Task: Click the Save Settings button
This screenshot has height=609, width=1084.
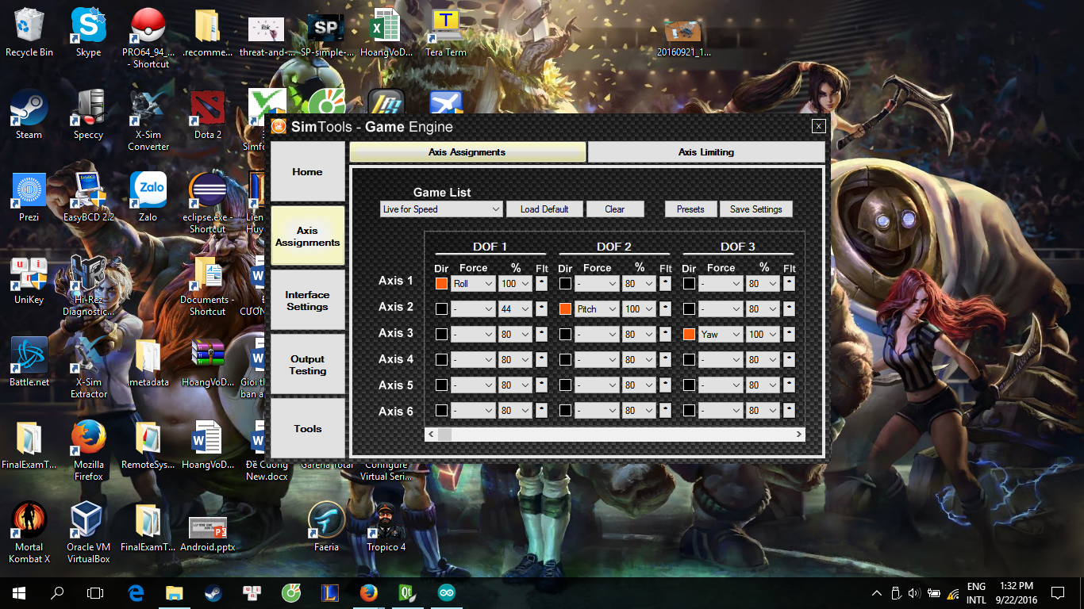Action: (x=756, y=209)
